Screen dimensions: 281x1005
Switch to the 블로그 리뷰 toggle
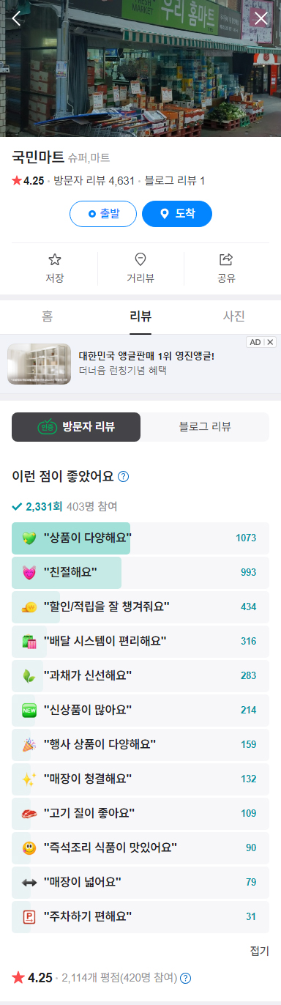tap(205, 427)
